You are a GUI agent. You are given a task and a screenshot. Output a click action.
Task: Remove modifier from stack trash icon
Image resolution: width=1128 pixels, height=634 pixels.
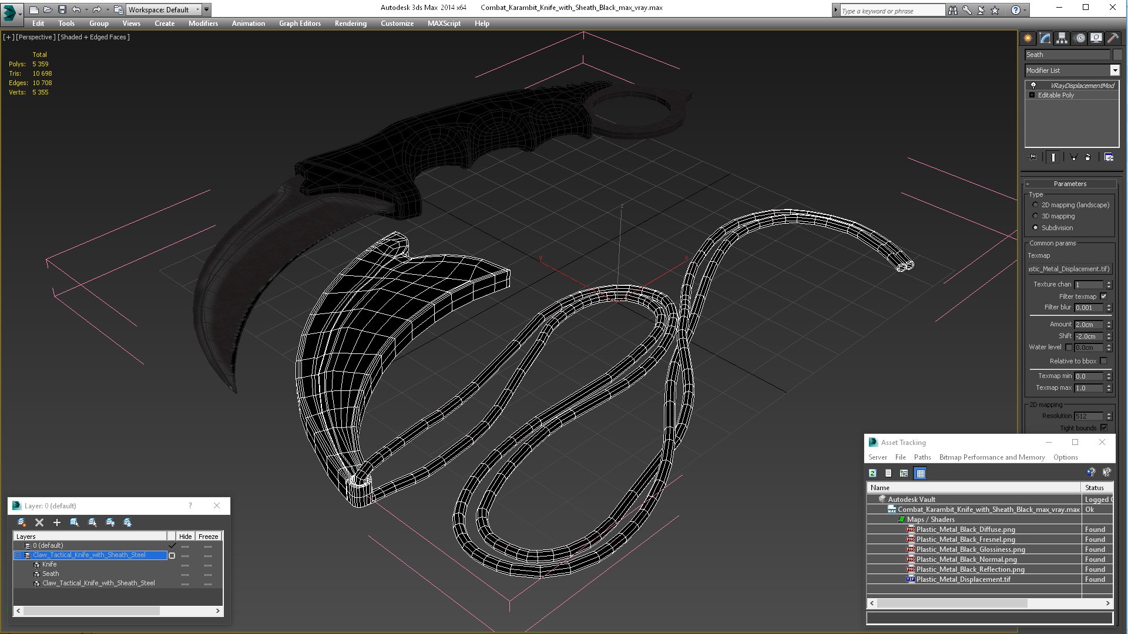click(1088, 157)
